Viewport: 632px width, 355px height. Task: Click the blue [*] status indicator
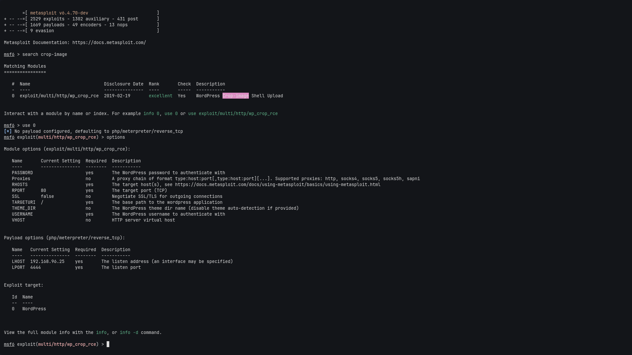click(8, 131)
